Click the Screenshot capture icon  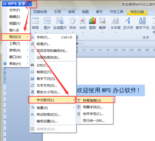(103, 21)
